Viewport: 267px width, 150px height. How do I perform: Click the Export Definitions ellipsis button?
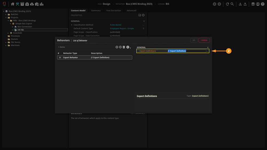coord(207,51)
